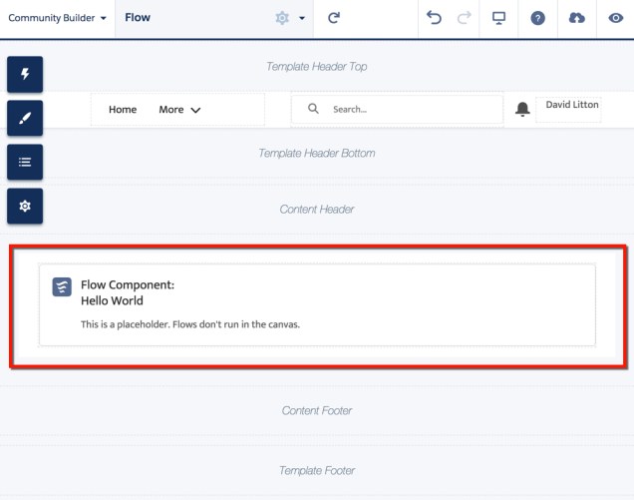Screen dimensions: 634x500
Task: Open the Help question mark icon
Action: tap(538, 18)
